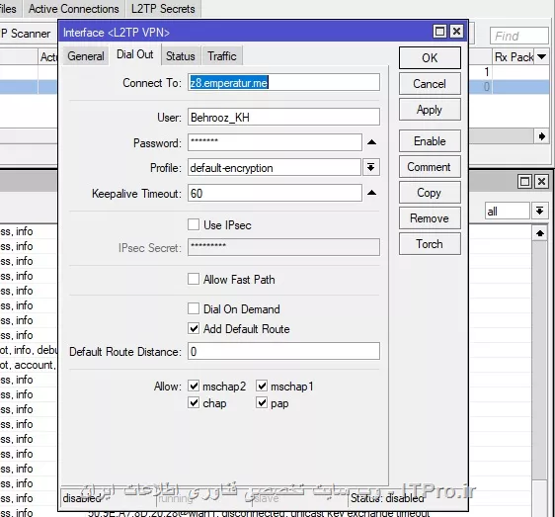Open the Rx Pack column dropdown arrow
Screen dimensions: 555x517
click(x=541, y=56)
